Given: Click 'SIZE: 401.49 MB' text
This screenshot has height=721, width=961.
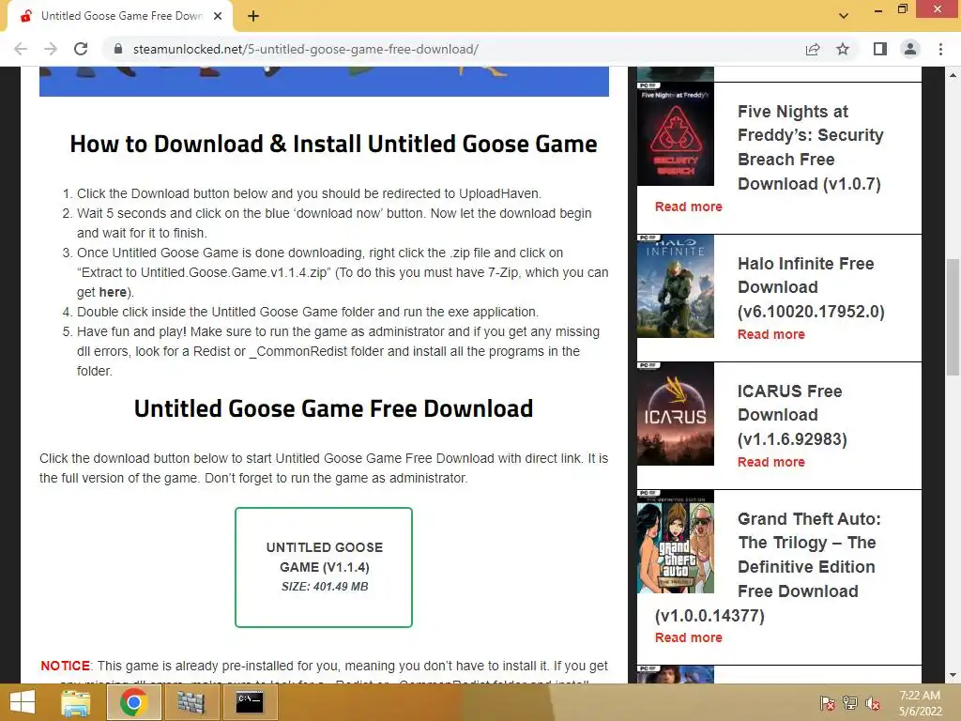Looking at the screenshot, I should coord(325,587).
